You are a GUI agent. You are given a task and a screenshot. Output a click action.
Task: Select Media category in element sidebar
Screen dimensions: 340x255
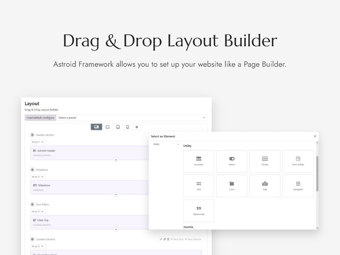[156, 144]
